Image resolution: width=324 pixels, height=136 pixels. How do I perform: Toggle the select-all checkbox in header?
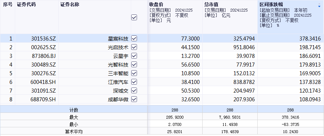coord(134,17)
